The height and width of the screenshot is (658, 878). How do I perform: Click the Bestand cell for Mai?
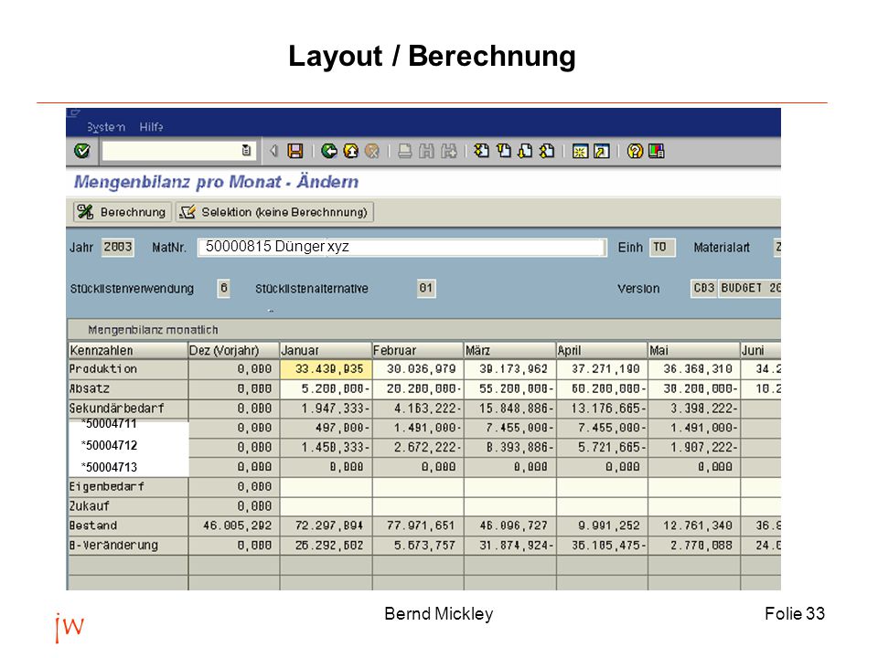tap(694, 526)
